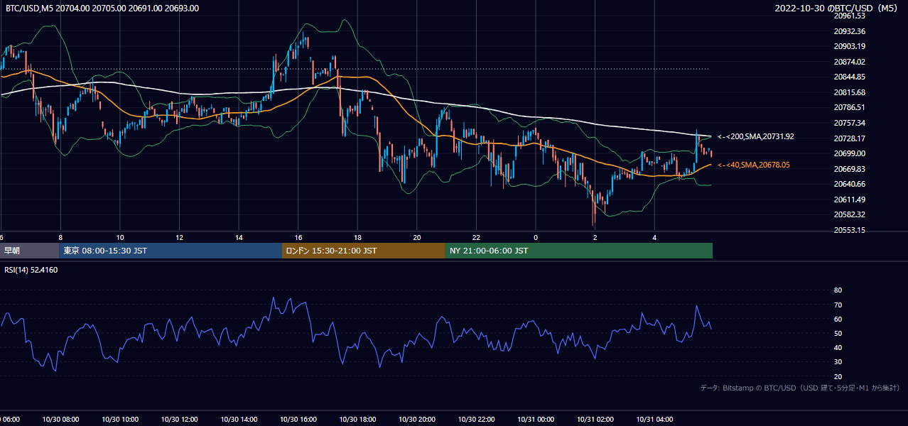Click the 10/30 12:00 time axis label
Screen dimensions: 908x426
(x=180, y=420)
